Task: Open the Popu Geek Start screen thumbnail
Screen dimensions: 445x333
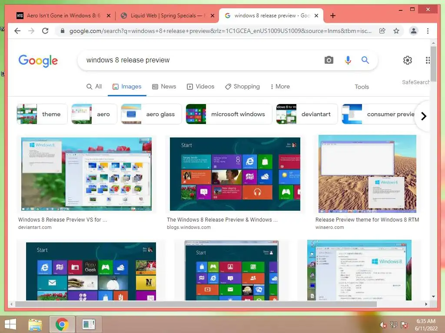Action: (91, 271)
